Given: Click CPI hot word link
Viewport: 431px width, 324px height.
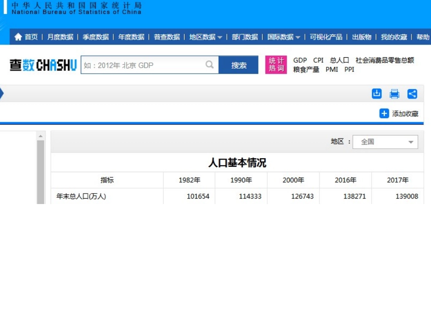Looking at the screenshot, I should click(318, 60).
